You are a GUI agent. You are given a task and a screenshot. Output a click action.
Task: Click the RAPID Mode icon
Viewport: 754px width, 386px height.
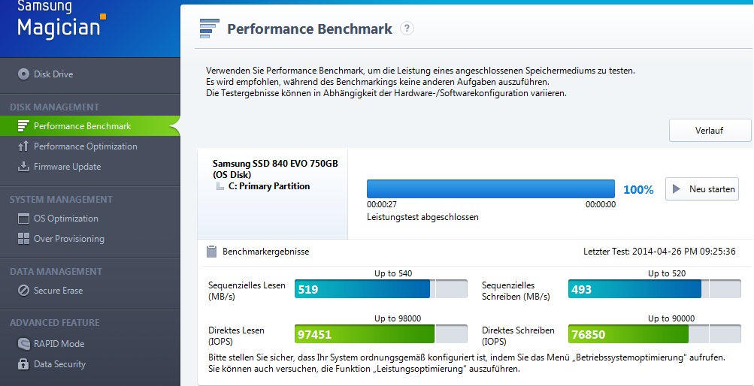pyautogui.click(x=23, y=344)
